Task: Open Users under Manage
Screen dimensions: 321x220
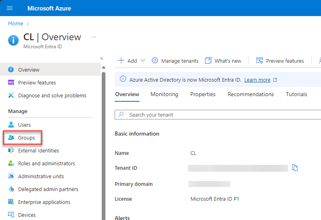Action: click(25, 125)
